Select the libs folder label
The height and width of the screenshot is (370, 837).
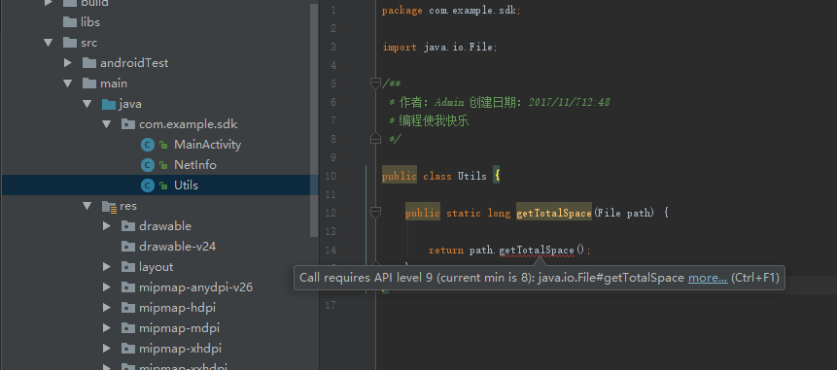click(x=90, y=22)
